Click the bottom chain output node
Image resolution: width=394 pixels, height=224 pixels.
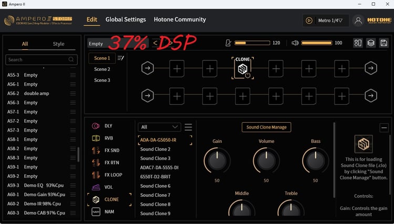click(371, 95)
